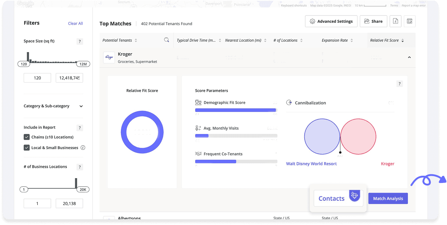Image resolution: width=447 pixels, height=225 pixels.
Task: Click minimum space size field 120
Action: click(37, 78)
